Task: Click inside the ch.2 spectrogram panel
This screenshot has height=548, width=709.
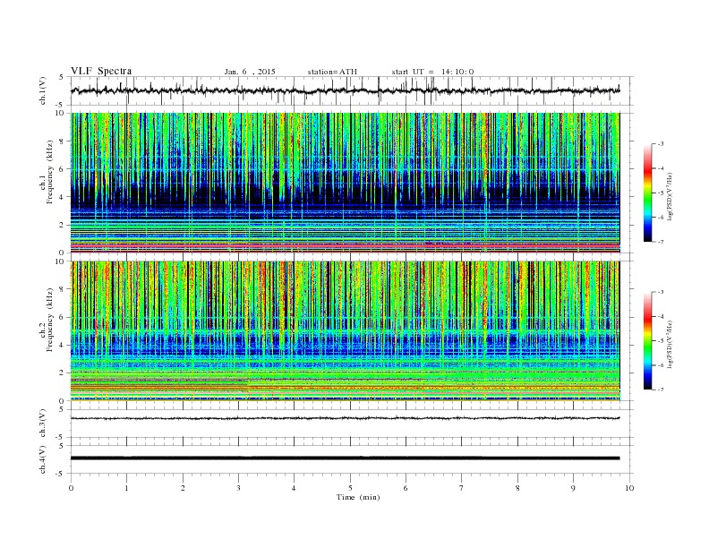Action: 346,331
